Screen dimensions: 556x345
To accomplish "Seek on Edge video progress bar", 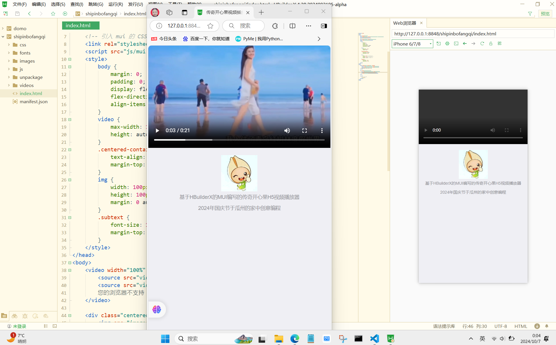I will tap(239, 140).
